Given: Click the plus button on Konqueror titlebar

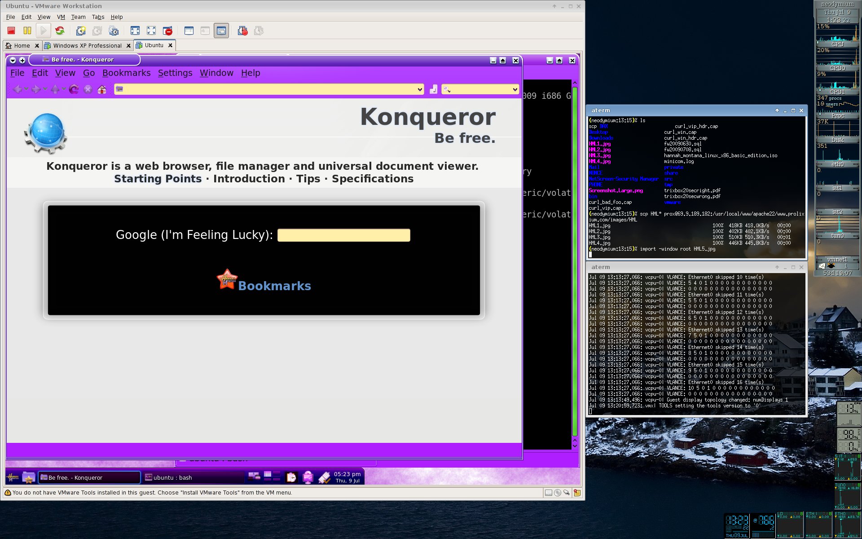Looking at the screenshot, I should (x=22, y=60).
